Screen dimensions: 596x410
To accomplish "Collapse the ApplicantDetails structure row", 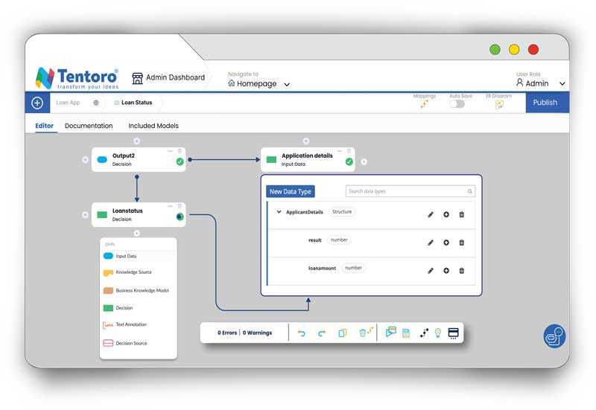I will tap(279, 212).
